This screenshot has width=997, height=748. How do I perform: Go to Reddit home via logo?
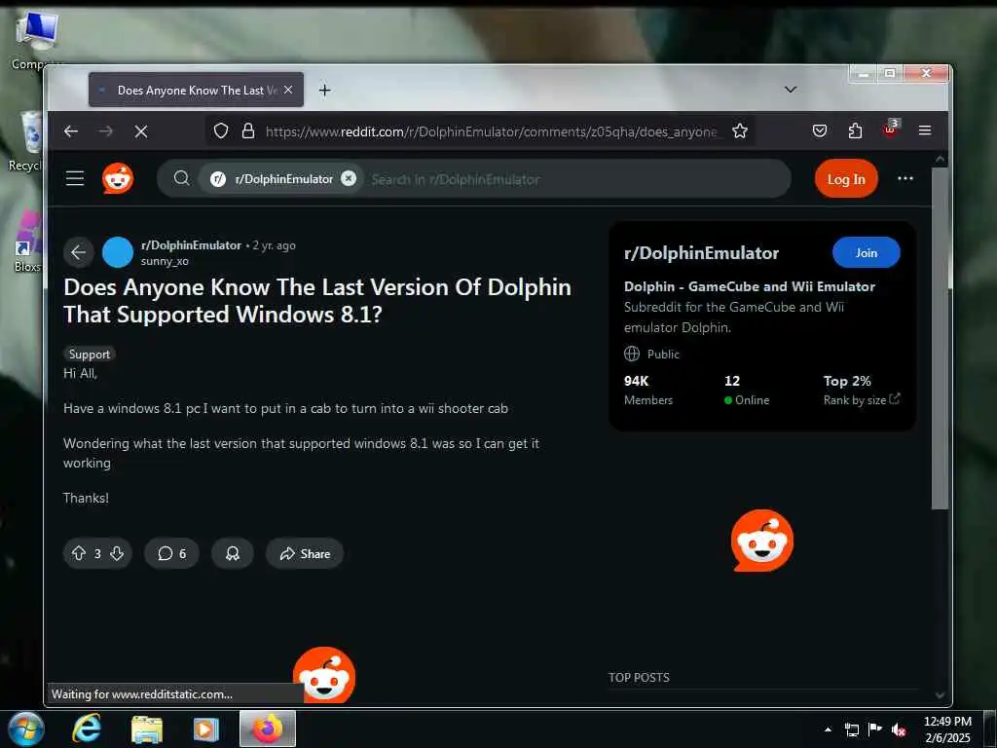pyautogui.click(x=118, y=178)
